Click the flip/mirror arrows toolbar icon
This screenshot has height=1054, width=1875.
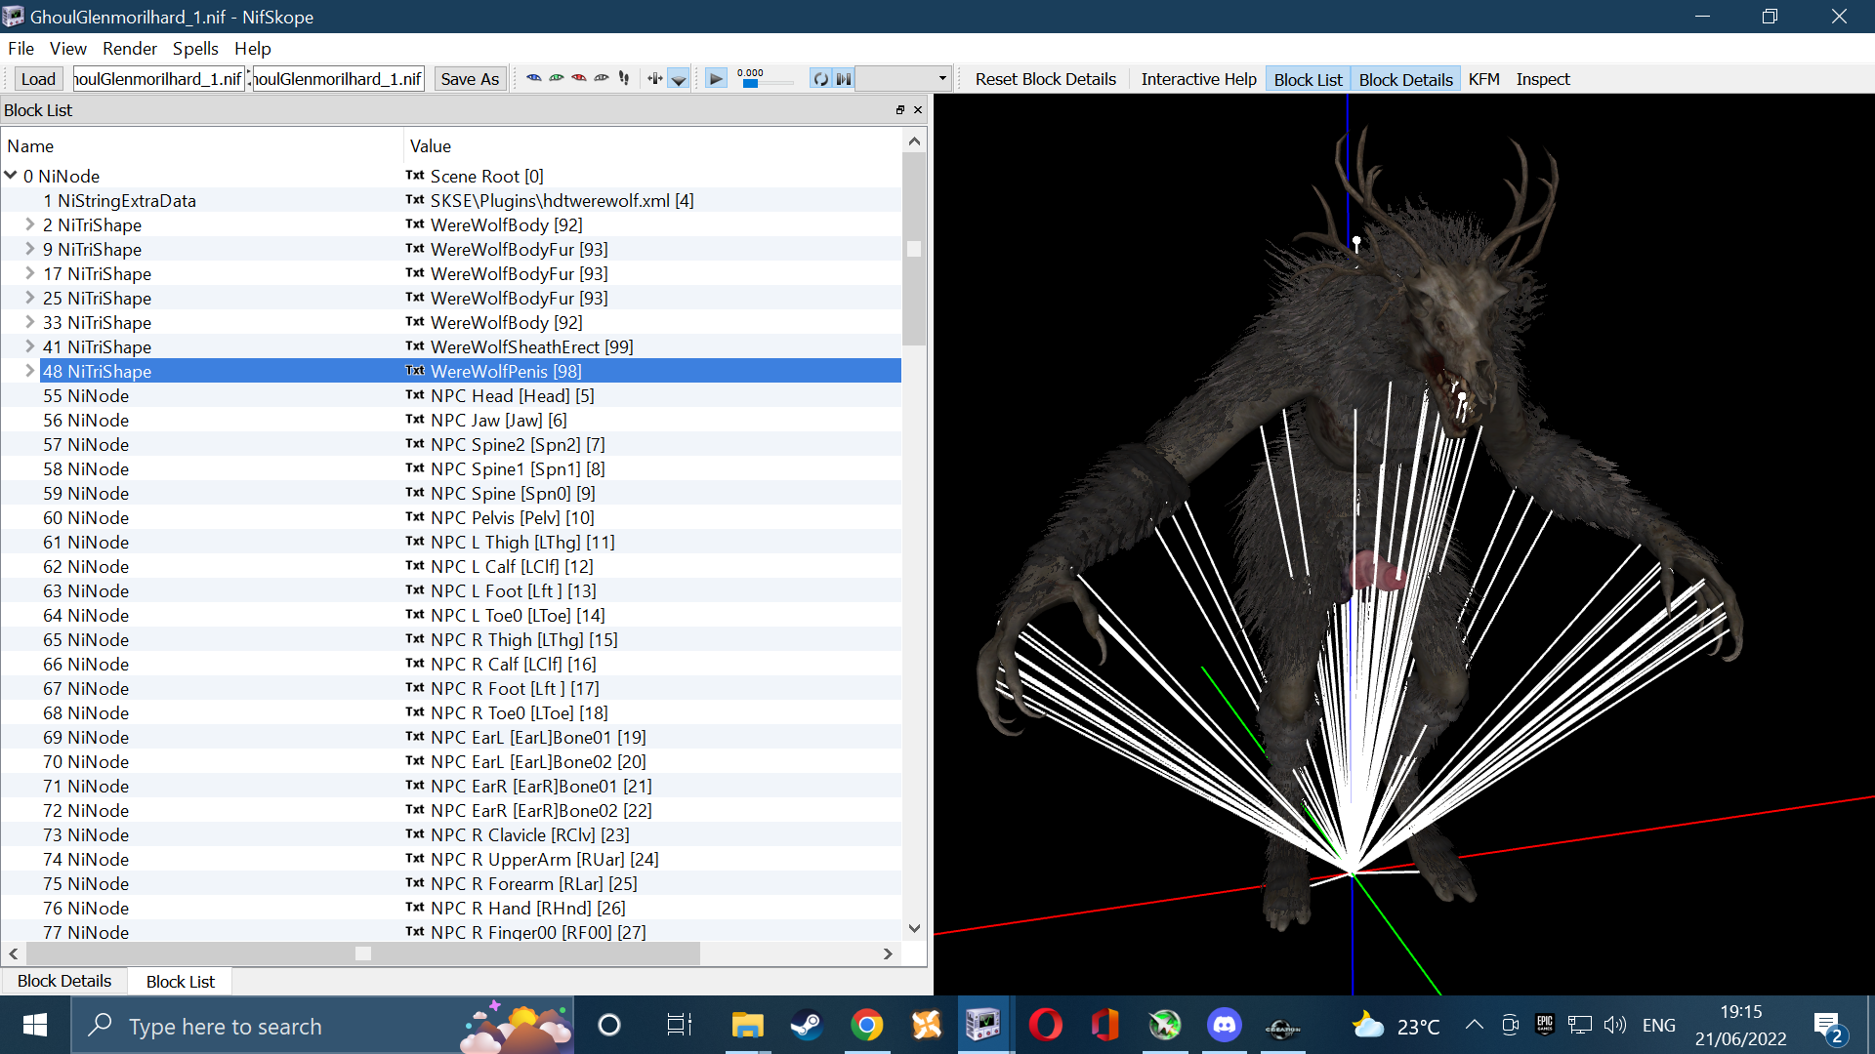[655, 78]
